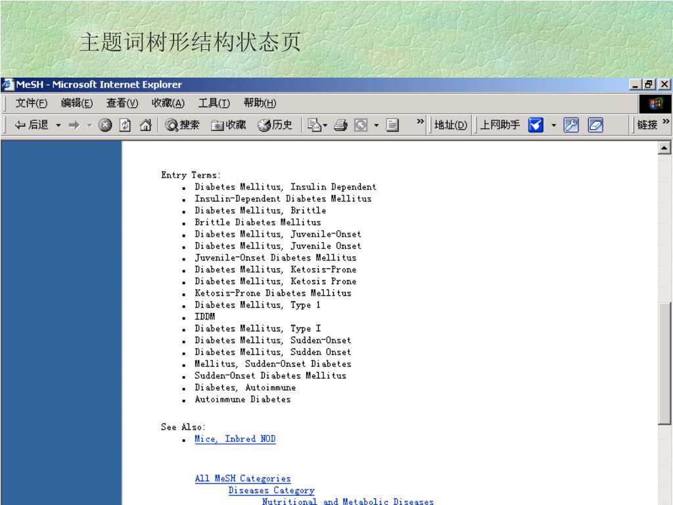The image size is (673, 505).
Task: Click the Discuss toolbar icon
Action: [392, 125]
